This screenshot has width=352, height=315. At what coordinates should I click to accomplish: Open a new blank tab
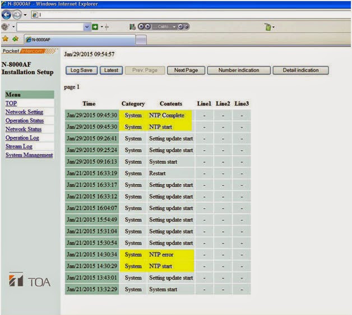pos(141,40)
